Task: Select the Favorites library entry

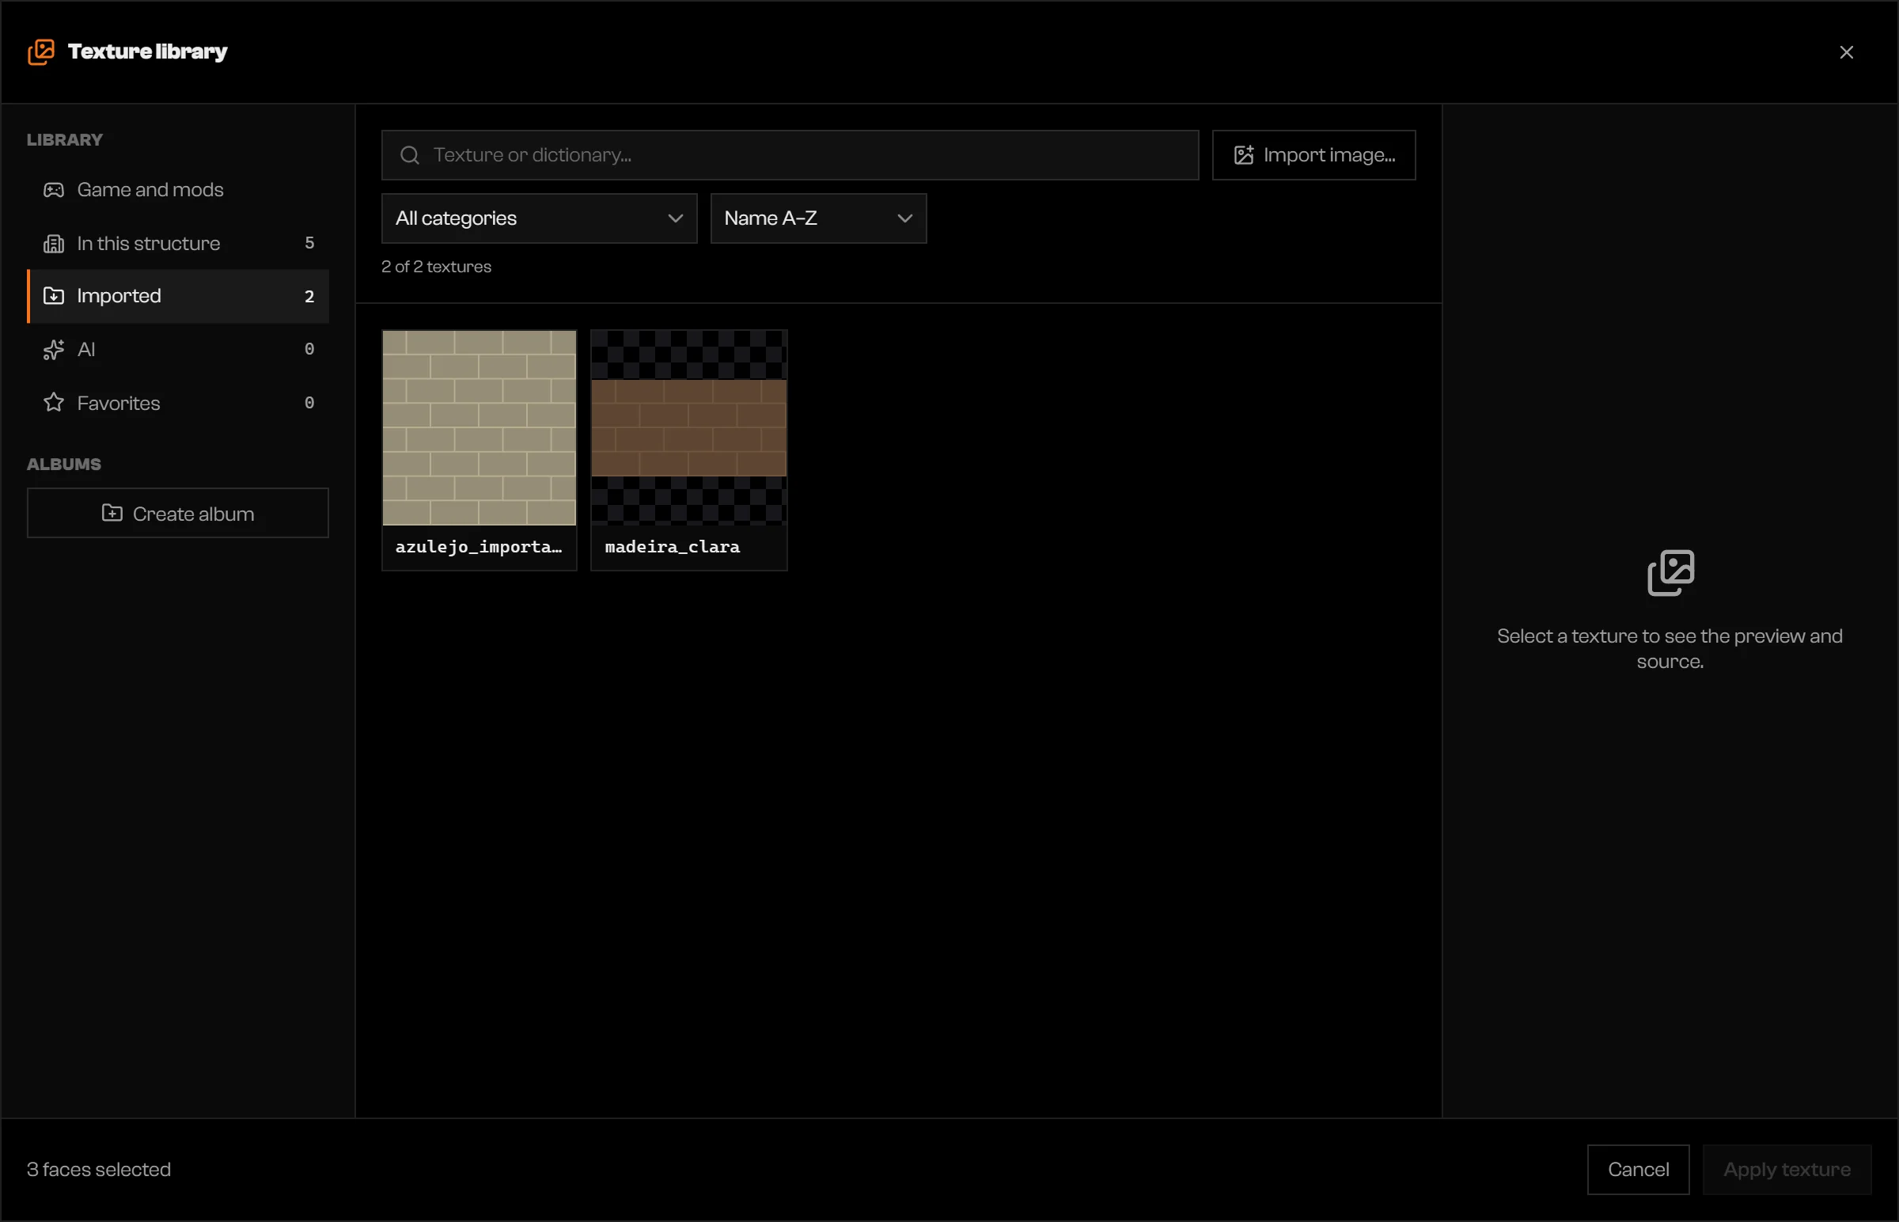Action: [x=178, y=403]
